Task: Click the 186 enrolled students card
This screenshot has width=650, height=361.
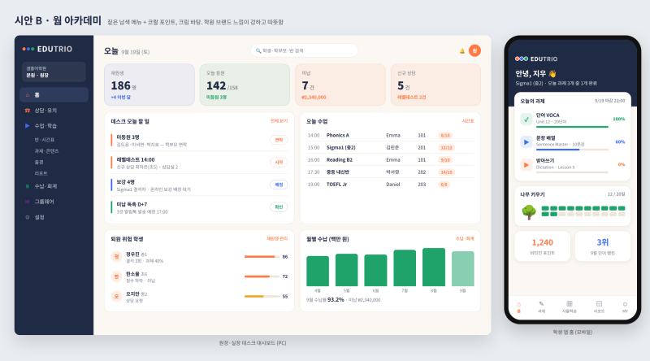Action: point(149,85)
